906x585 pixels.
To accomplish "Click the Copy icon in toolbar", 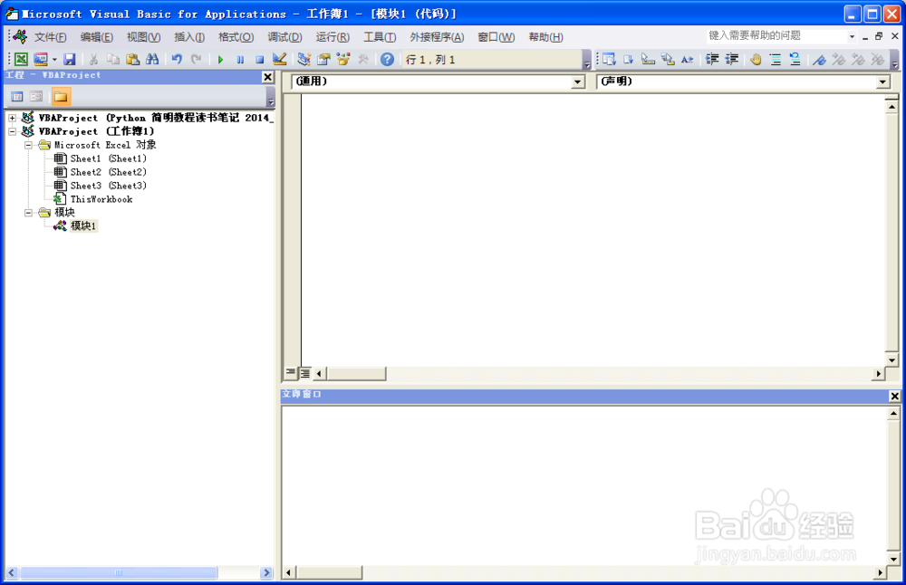I will point(112,59).
